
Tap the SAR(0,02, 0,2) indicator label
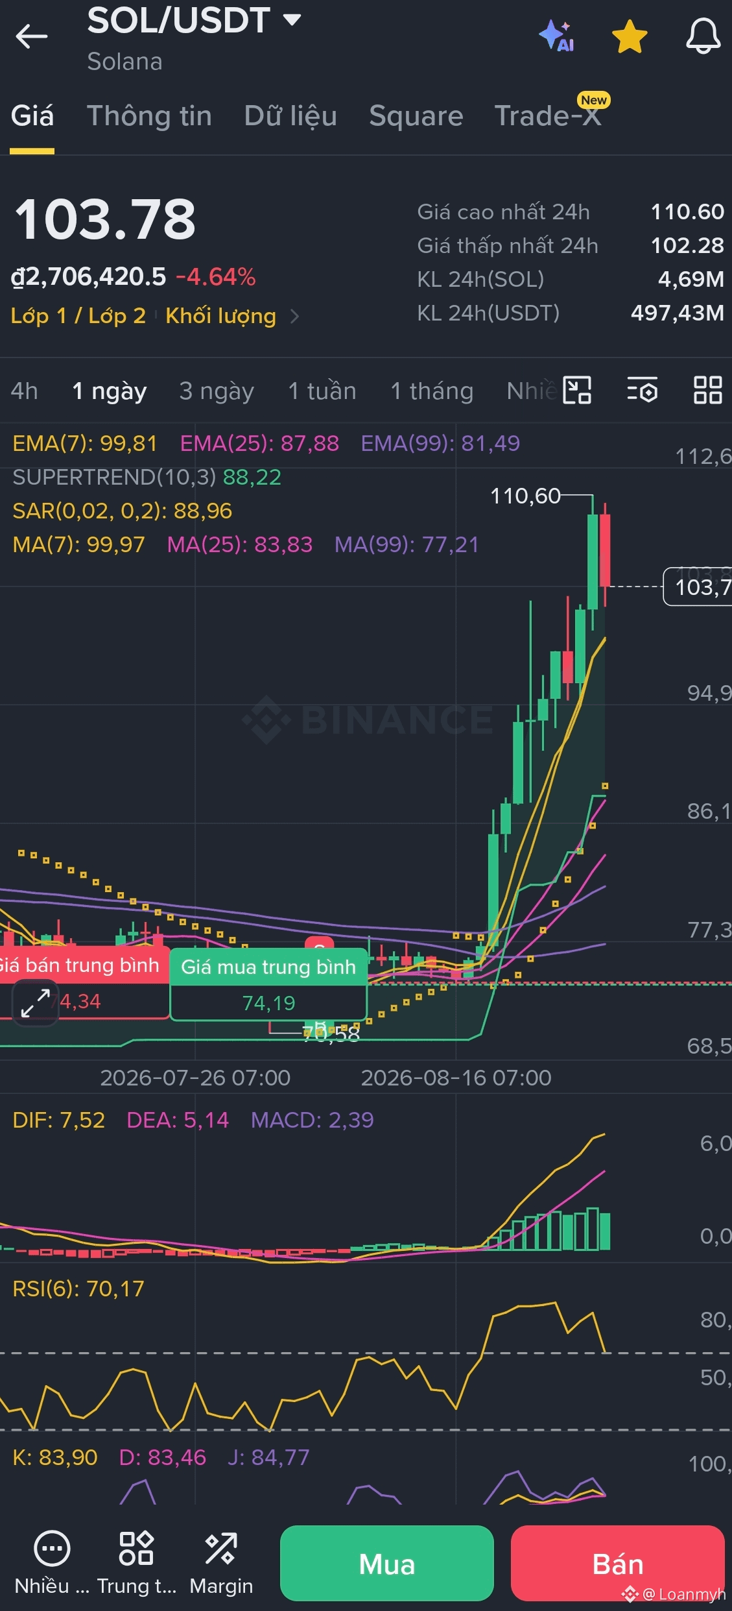pos(122,511)
